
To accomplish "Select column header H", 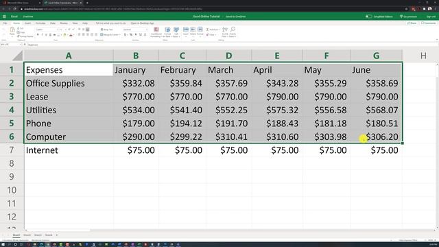I will point(423,56).
